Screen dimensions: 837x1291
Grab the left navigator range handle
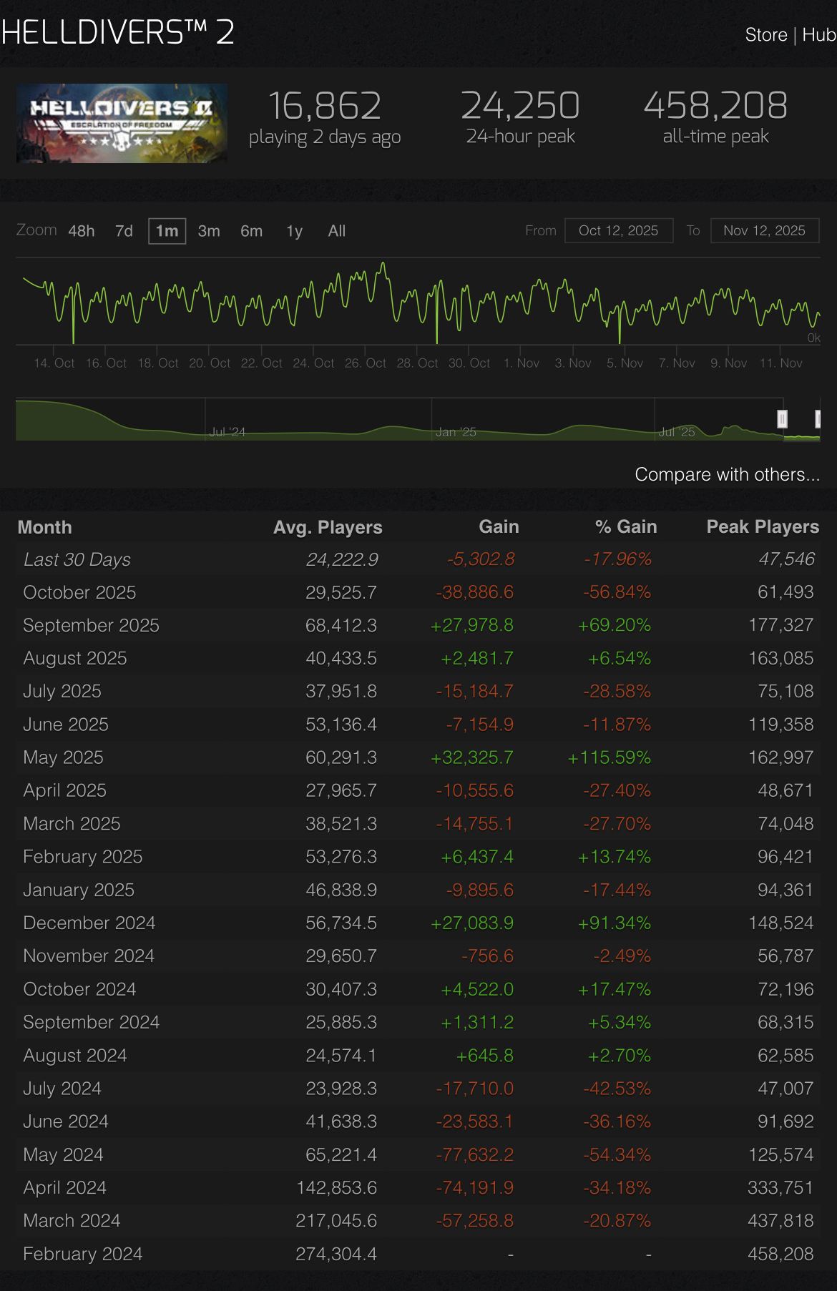(783, 419)
